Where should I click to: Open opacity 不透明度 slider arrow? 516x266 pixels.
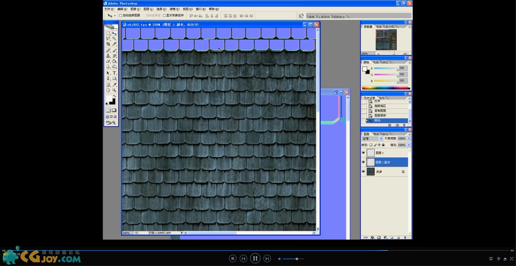pos(409,139)
